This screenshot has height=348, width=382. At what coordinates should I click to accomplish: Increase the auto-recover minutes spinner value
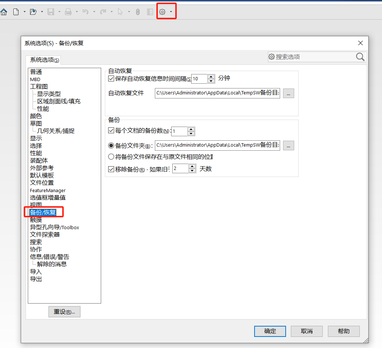(211, 77)
